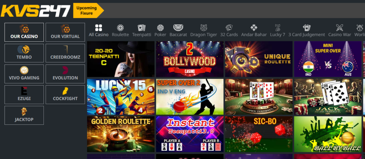Choose the Tembo provider tile
The height and width of the screenshot is (159, 365).
[x=24, y=53]
